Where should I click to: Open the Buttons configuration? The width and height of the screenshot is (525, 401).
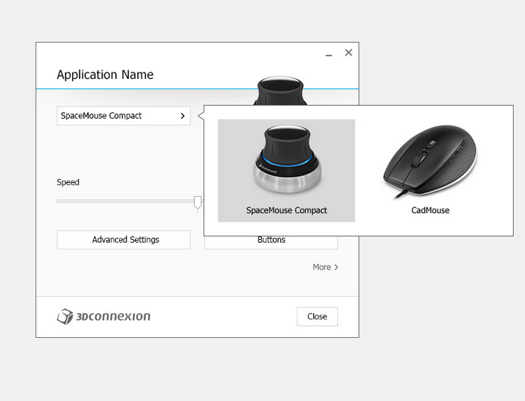click(x=270, y=241)
